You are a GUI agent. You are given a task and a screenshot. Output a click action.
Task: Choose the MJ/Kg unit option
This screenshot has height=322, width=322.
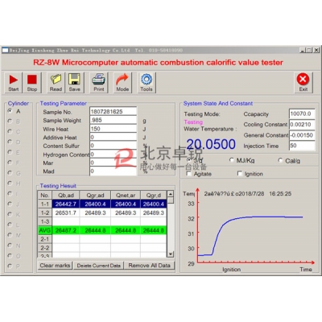coord(231,160)
